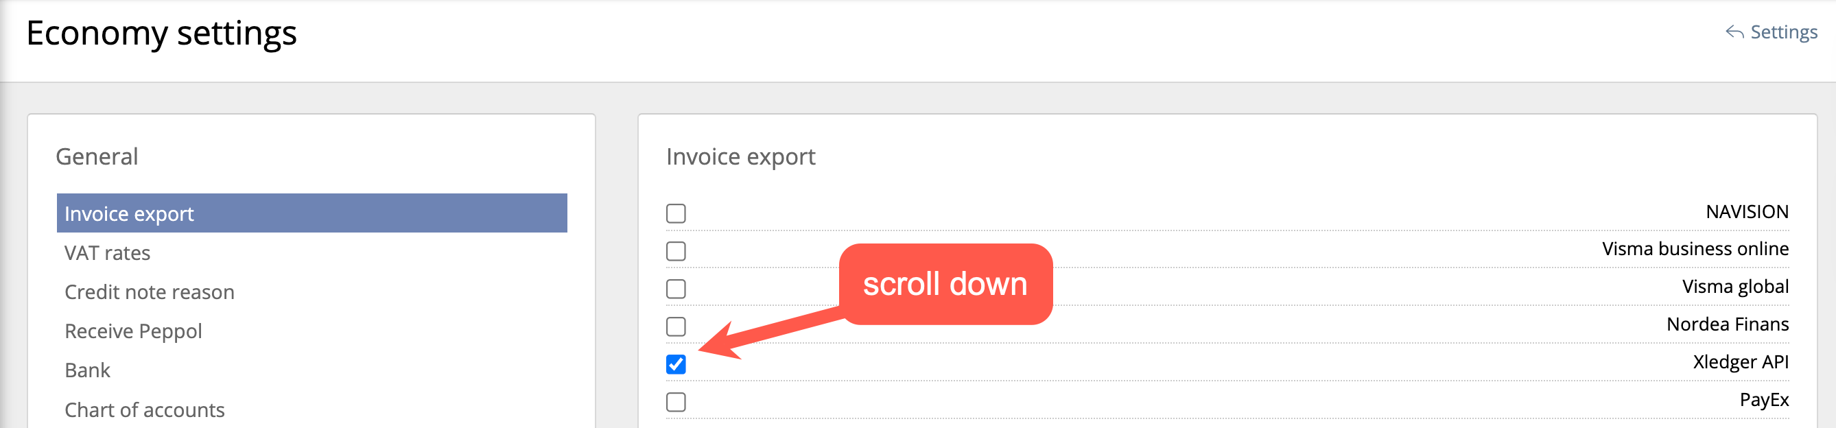Enable the Nordea Finans checkbox
This screenshot has width=1836, height=428.
(676, 326)
